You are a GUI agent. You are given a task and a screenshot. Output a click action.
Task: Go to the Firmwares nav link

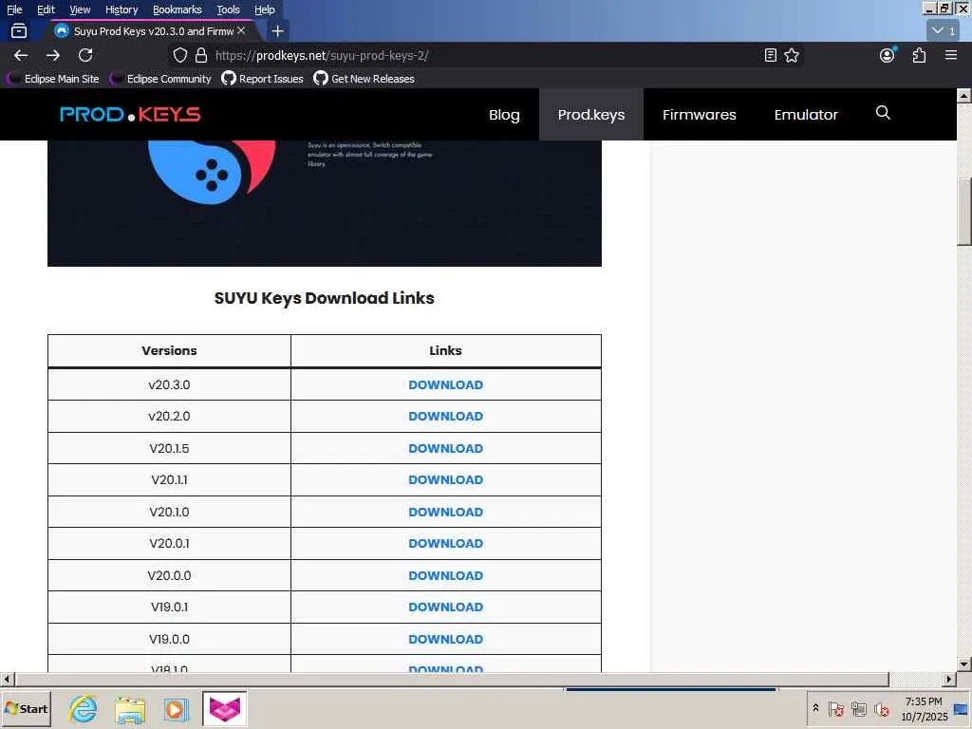[700, 115]
